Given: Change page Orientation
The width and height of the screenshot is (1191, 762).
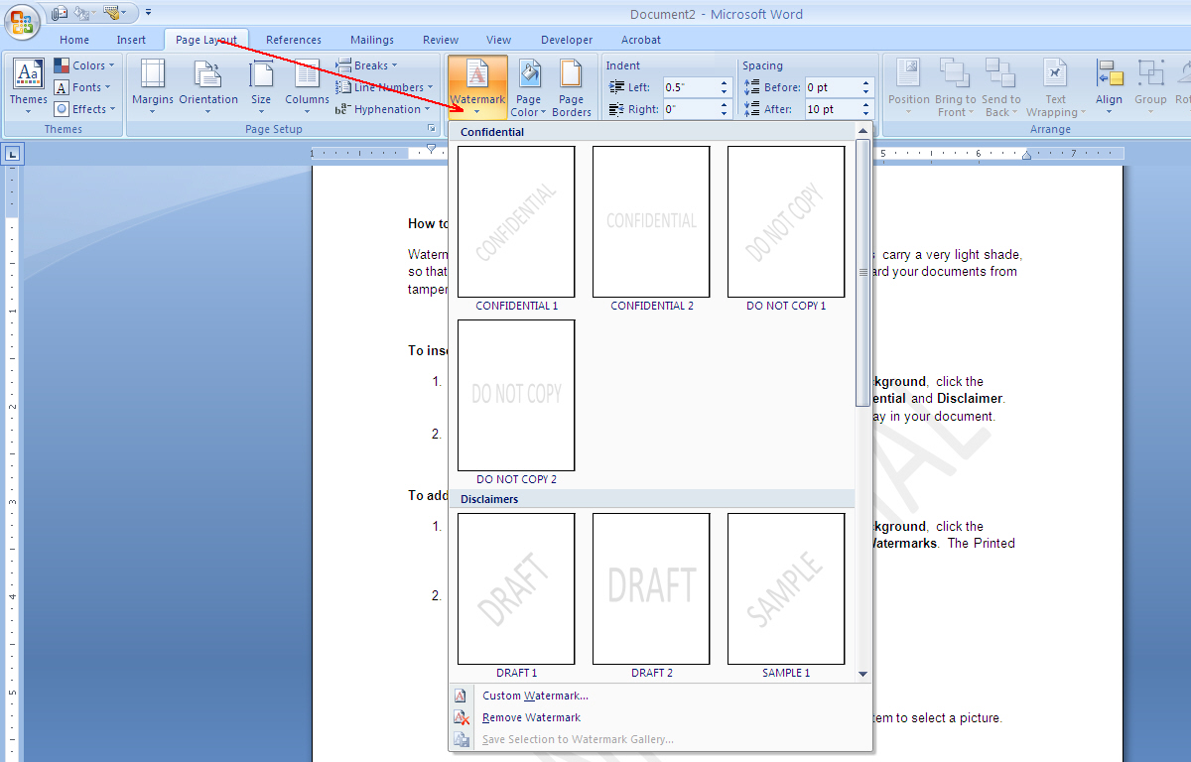Looking at the screenshot, I should click(207, 86).
